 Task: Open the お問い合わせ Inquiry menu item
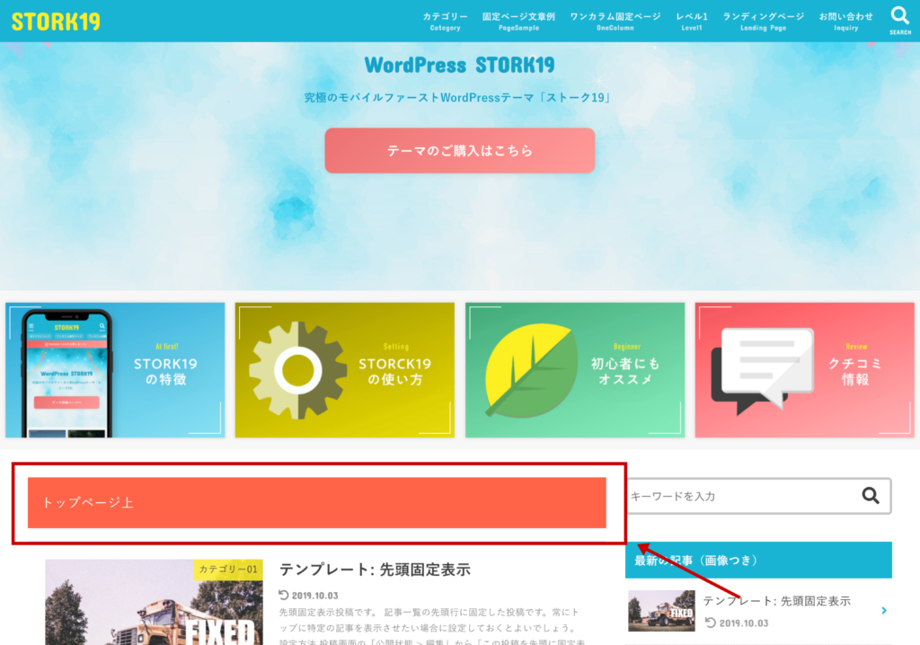pyautogui.click(x=846, y=22)
